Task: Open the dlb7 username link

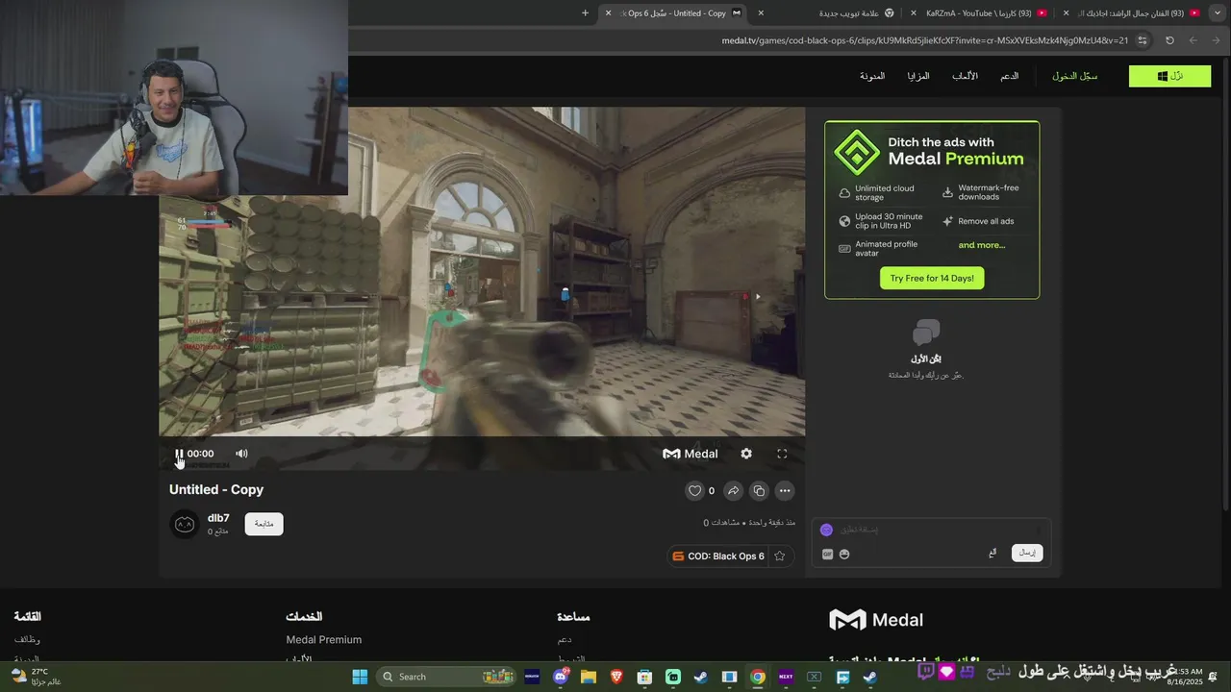Action: [x=218, y=518]
